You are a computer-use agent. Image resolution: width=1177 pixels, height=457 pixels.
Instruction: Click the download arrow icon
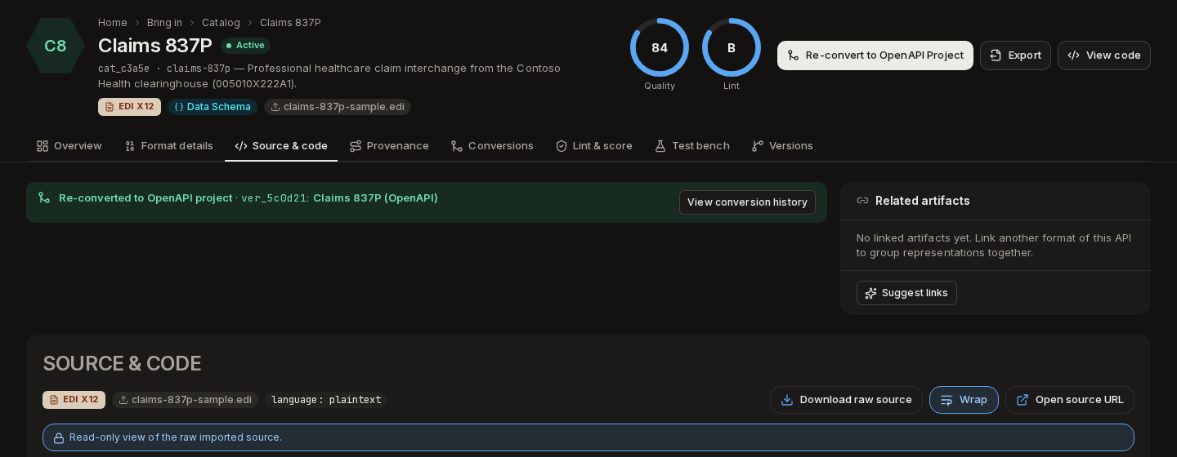(787, 400)
